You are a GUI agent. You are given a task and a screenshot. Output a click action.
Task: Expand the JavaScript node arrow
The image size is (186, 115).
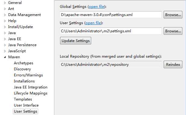(x=5, y=51)
